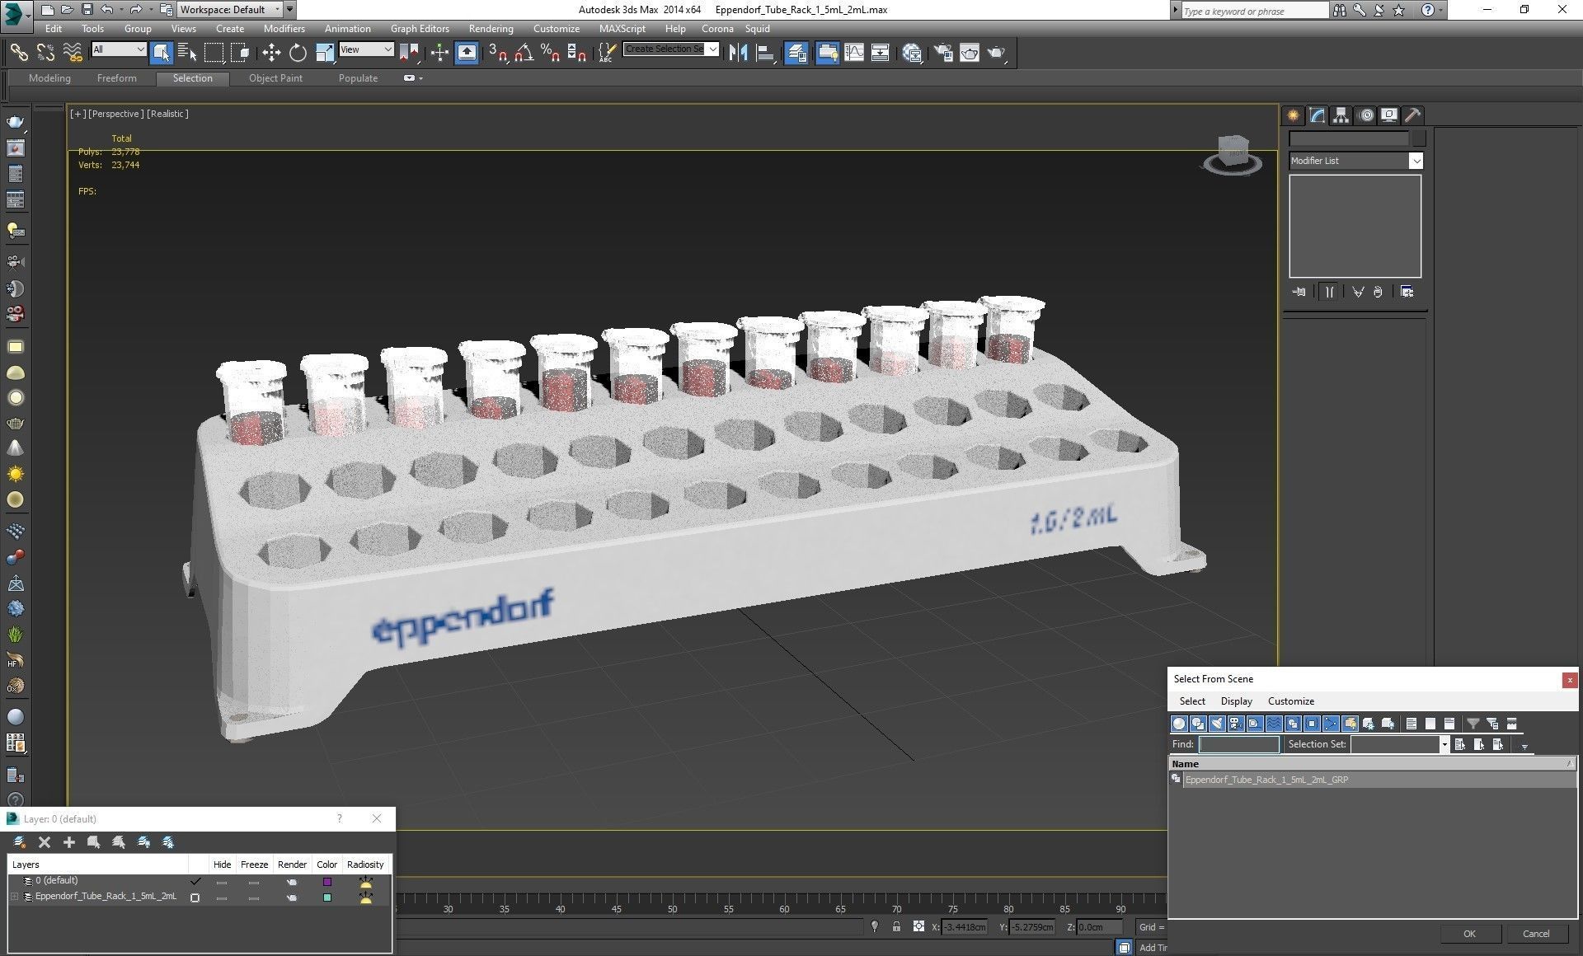Image resolution: width=1583 pixels, height=956 pixels.
Task: Switch to the Freeform ribbon tab
Action: 116,78
